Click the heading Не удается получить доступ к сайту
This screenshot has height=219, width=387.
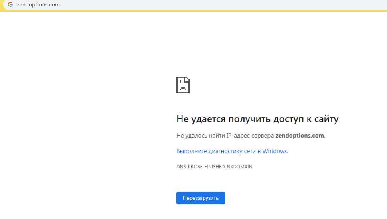[x=257, y=119]
